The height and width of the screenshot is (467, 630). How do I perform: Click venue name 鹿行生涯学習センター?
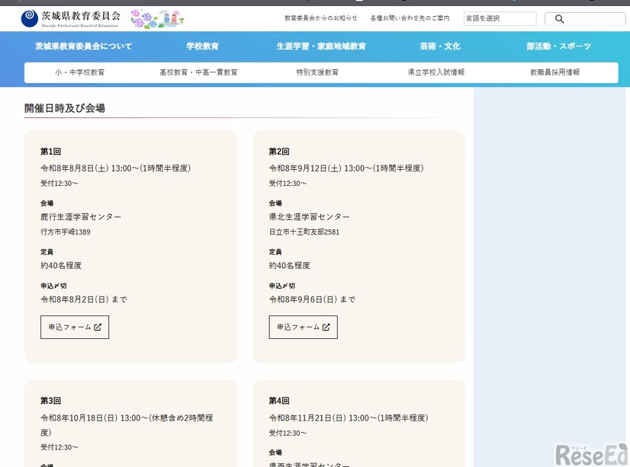point(81,216)
